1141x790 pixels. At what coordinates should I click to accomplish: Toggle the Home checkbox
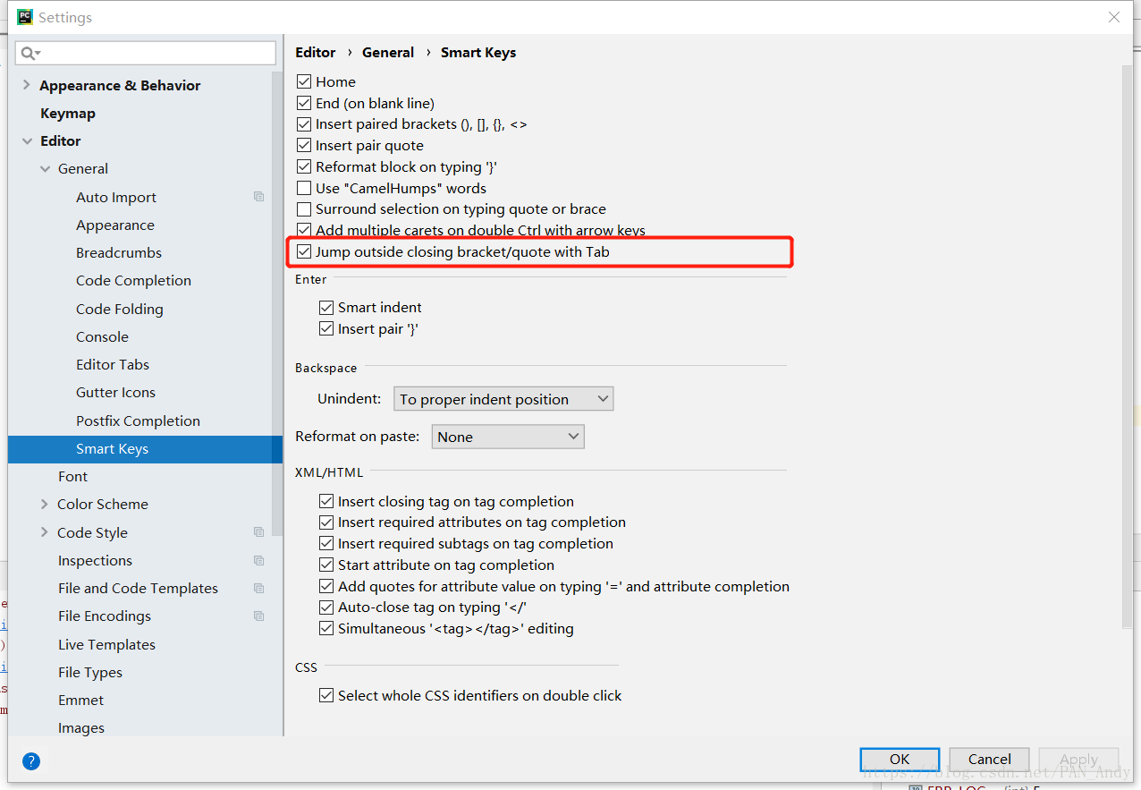304,81
